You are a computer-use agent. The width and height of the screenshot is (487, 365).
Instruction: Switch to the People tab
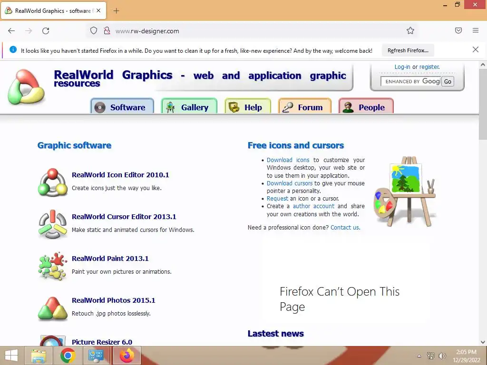point(366,107)
